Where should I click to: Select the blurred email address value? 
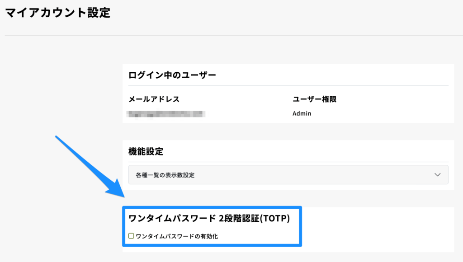(166, 113)
